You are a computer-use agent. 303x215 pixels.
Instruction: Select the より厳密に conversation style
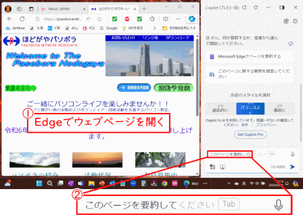[280, 109]
